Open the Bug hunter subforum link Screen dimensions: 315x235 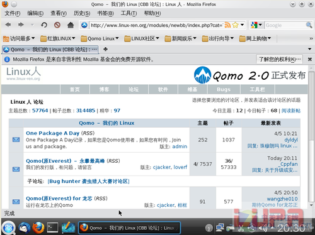[x=88, y=182]
